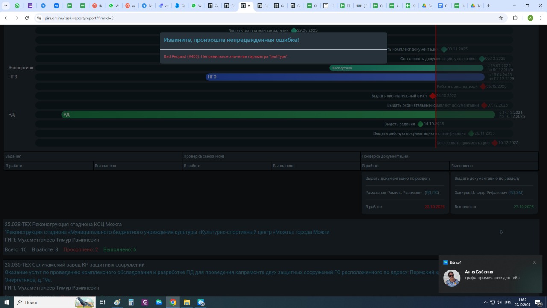The height and width of the screenshot is (308, 547).
Task: Open the tab search dropdown arrow
Action: pos(6,6)
